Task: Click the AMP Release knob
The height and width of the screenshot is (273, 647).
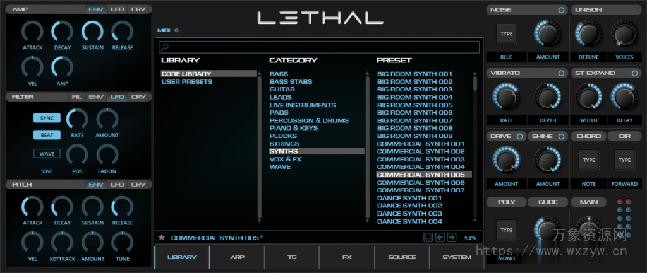Action: 123,32
